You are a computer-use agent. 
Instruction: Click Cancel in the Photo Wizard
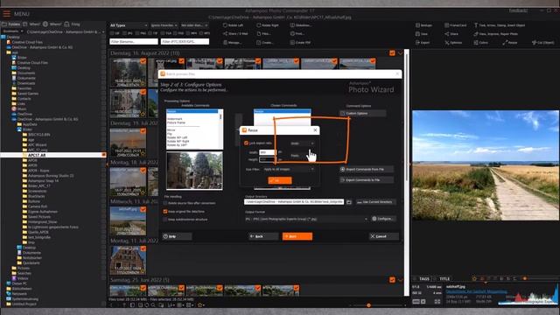point(384,236)
